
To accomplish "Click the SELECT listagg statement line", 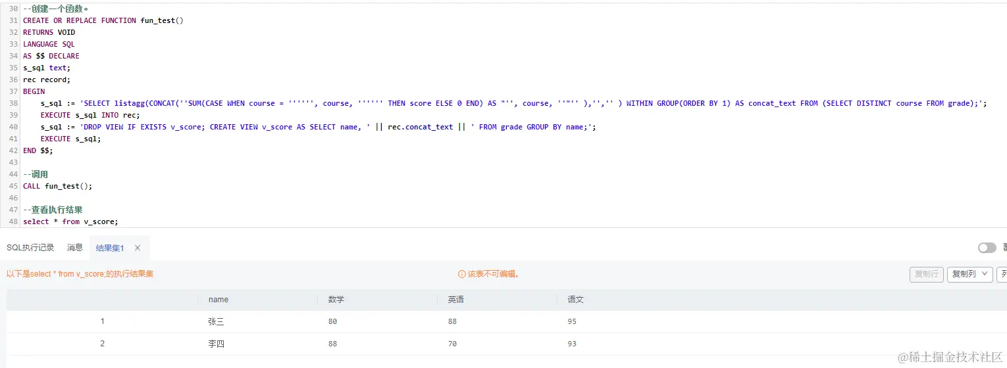I will [514, 103].
